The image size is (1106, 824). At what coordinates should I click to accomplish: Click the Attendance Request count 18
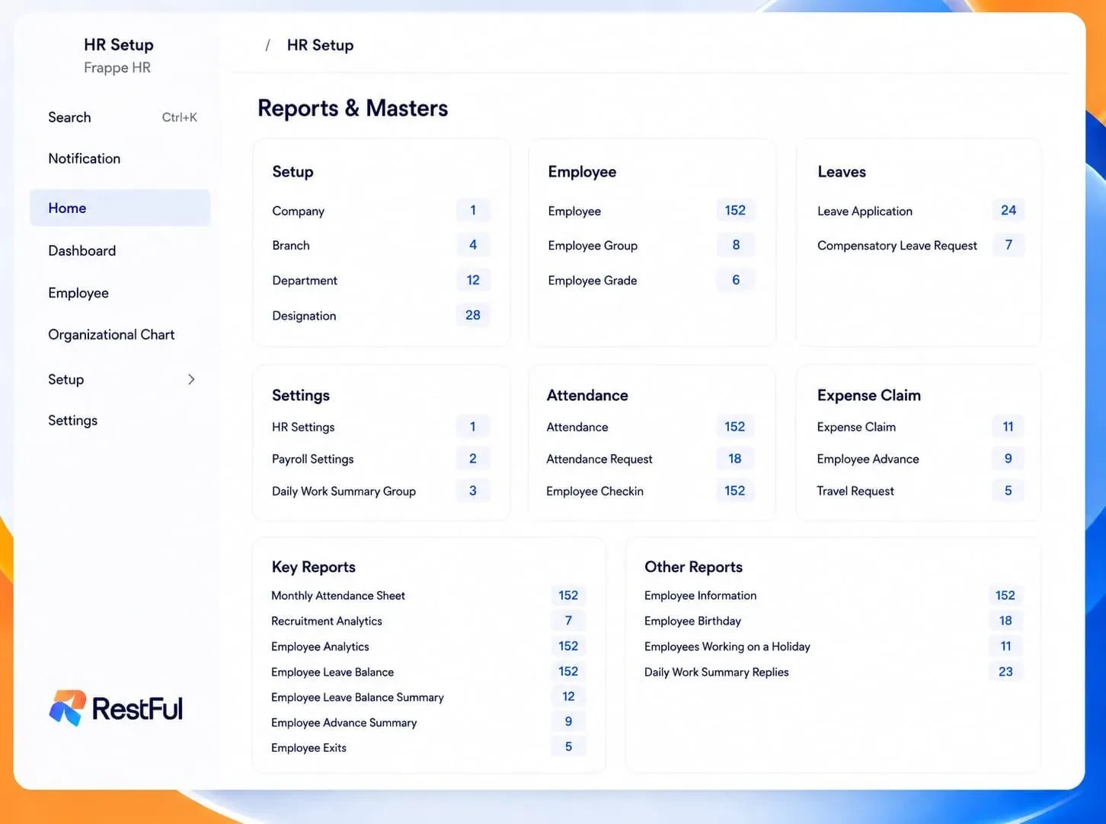735,458
